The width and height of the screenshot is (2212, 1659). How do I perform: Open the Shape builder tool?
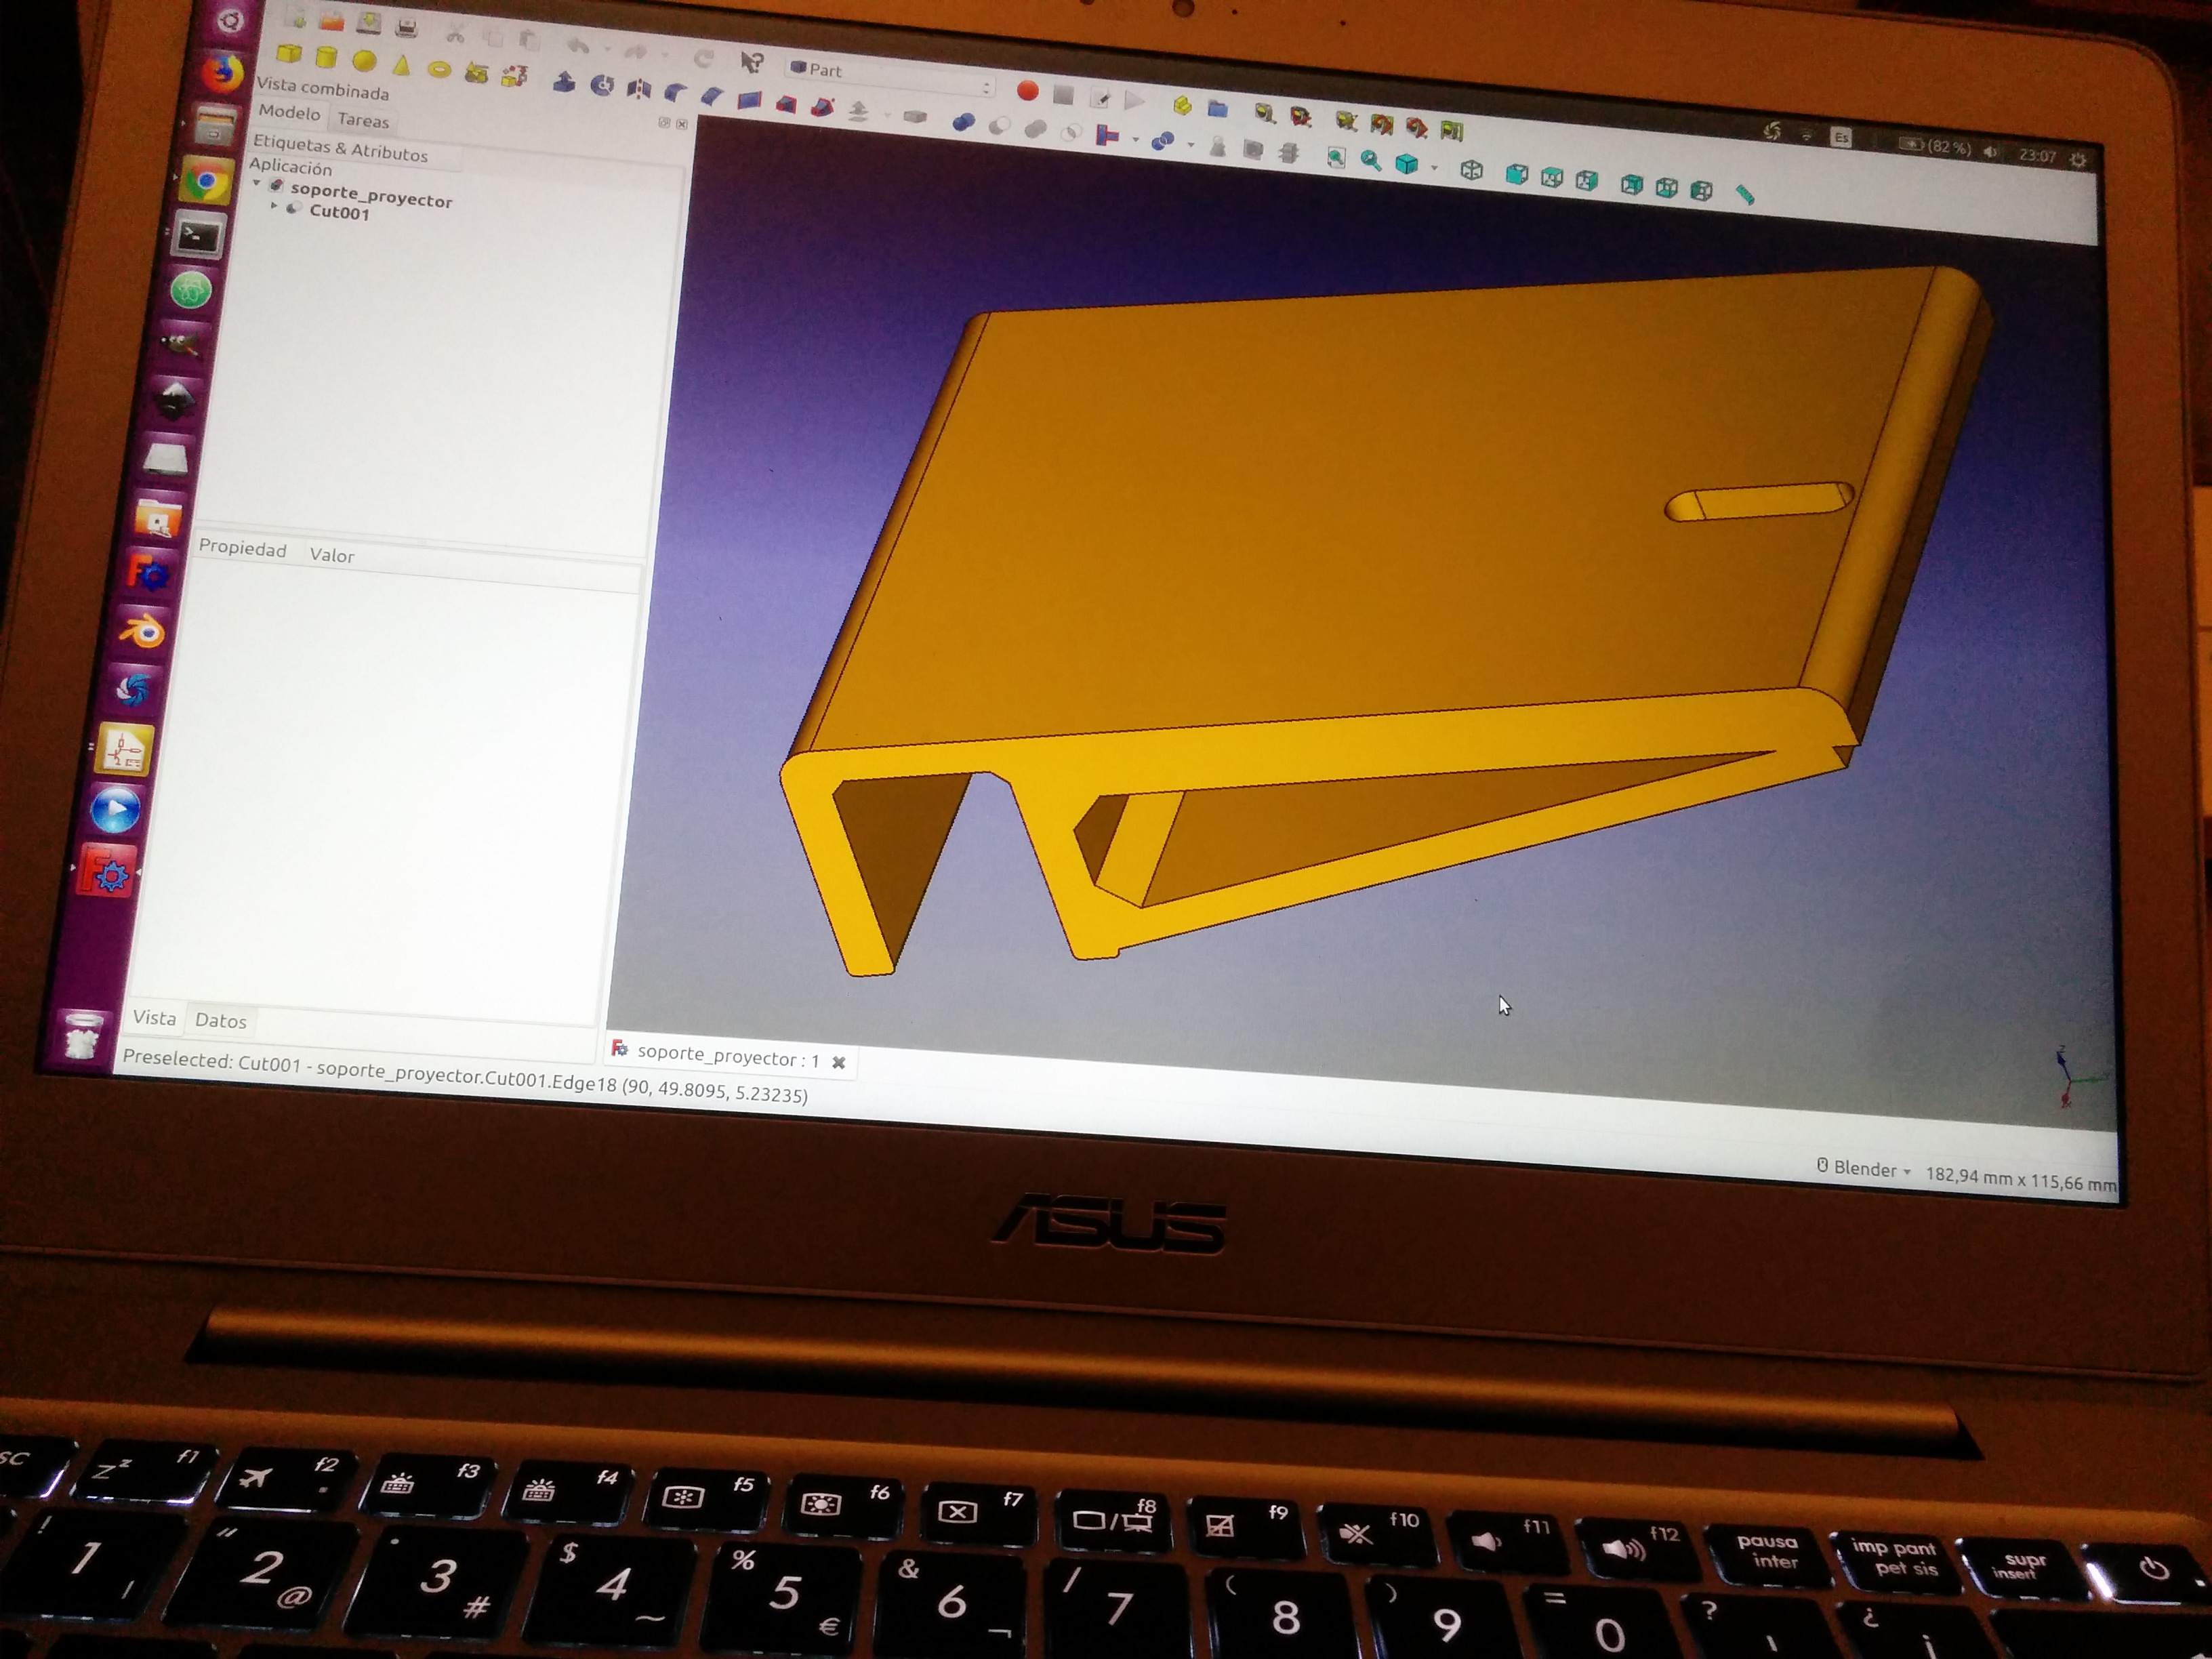point(514,75)
